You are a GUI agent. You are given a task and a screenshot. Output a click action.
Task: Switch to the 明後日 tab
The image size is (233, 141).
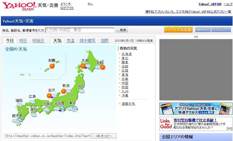tap(38, 41)
